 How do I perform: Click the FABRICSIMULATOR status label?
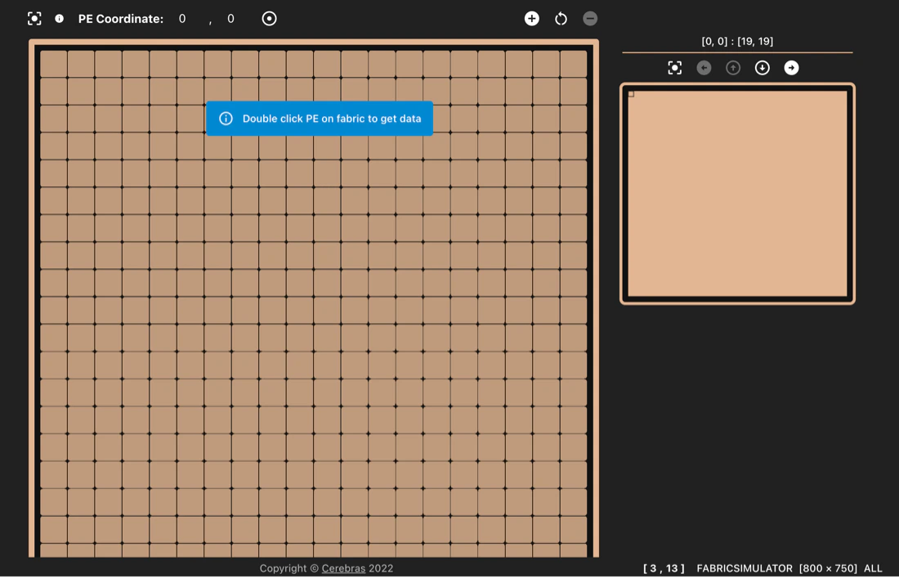(745, 568)
